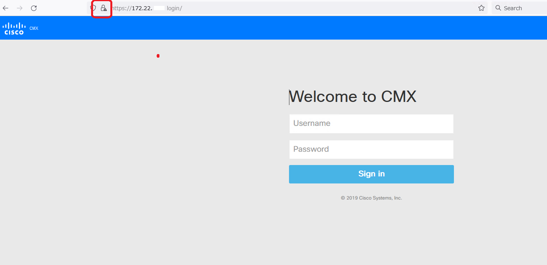This screenshot has width=547, height=265.
Task: Click into the Password field
Action: pyautogui.click(x=371, y=149)
